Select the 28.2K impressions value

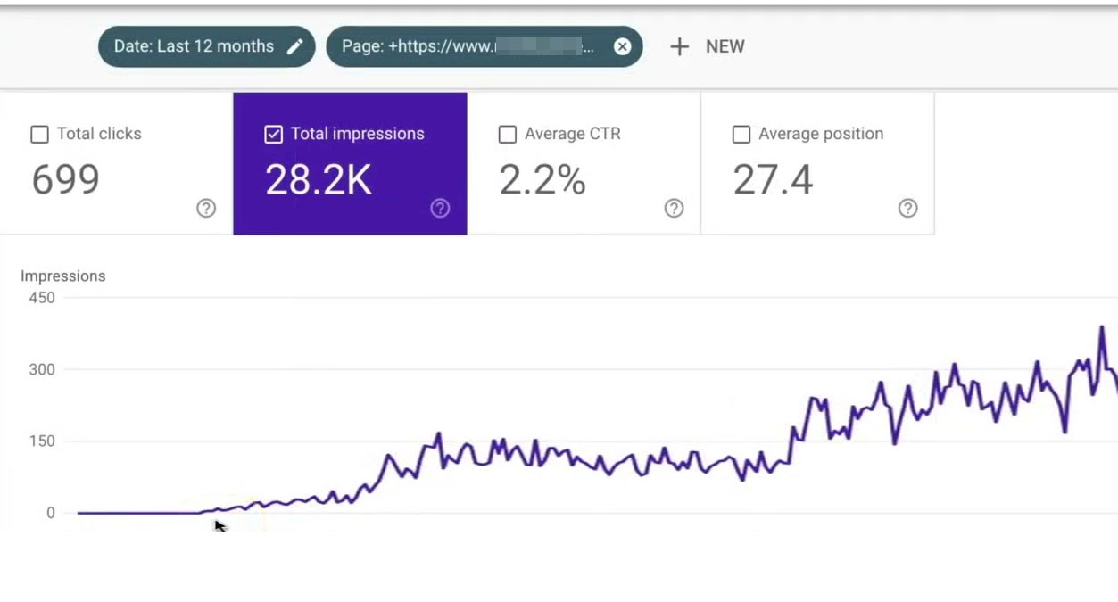(x=318, y=180)
